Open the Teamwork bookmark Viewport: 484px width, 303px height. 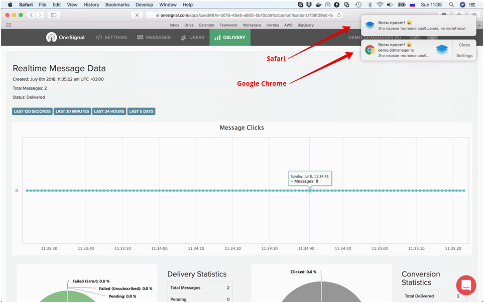(228, 25)
